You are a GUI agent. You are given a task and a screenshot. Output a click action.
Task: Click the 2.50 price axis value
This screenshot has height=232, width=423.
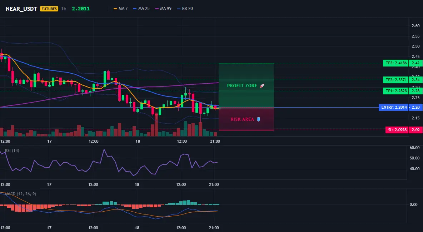415,46
